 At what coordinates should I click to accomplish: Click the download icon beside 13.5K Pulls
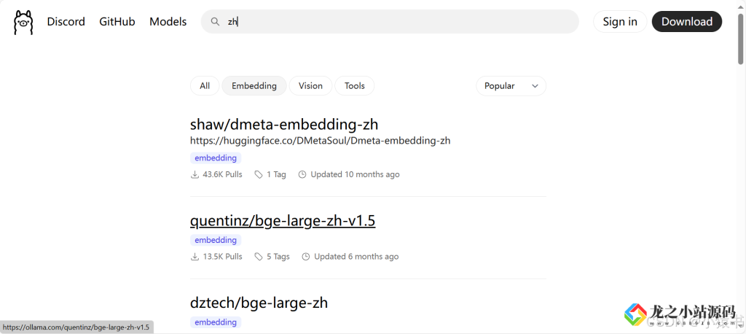pos(195,257)
